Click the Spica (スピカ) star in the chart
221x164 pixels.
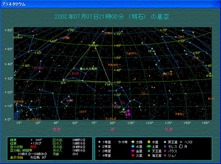(x=63, y=80)
